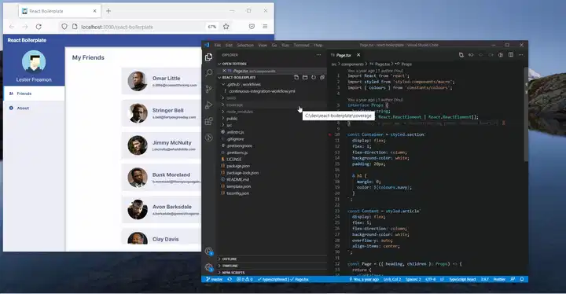Open the View menu in VS Code
566x294 pixels.
(263, 45)
